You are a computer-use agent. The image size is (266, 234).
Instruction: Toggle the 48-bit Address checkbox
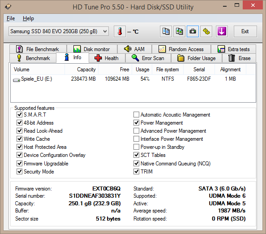pyautogui.click(x=19, y=123)
